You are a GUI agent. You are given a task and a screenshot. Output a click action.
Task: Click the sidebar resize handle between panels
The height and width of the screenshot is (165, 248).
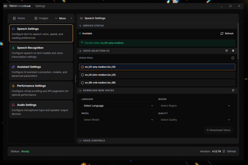(76, 79)
